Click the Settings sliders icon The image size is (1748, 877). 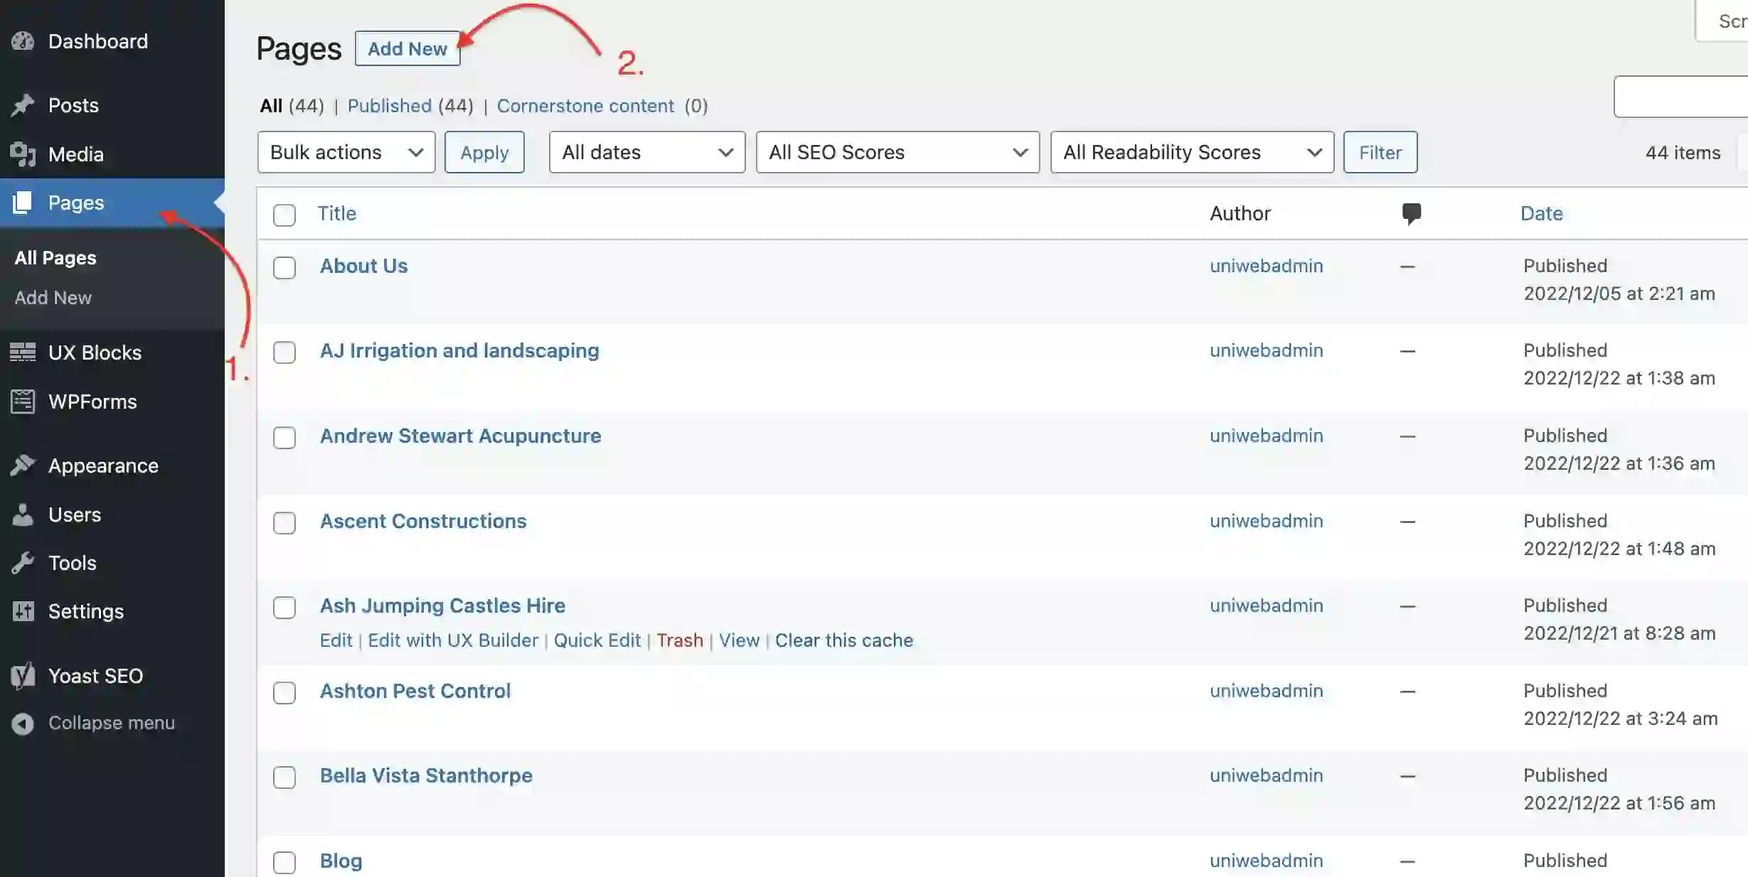(x=23, y=611)
